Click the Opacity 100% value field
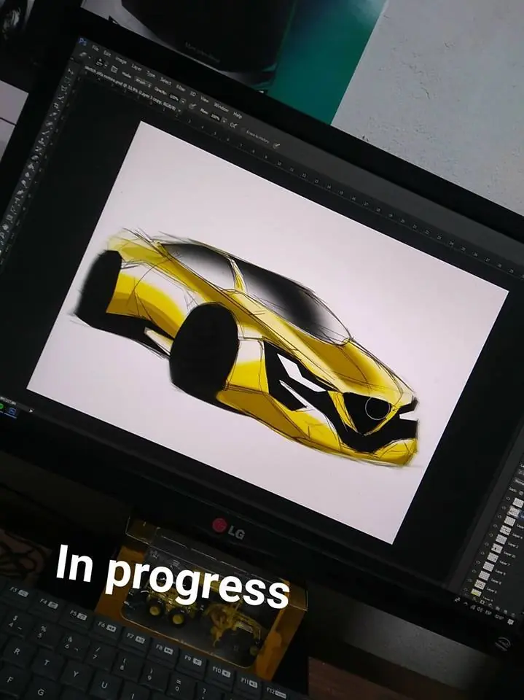The height and width of the screenshot is (700, 524). coord(173,97)
